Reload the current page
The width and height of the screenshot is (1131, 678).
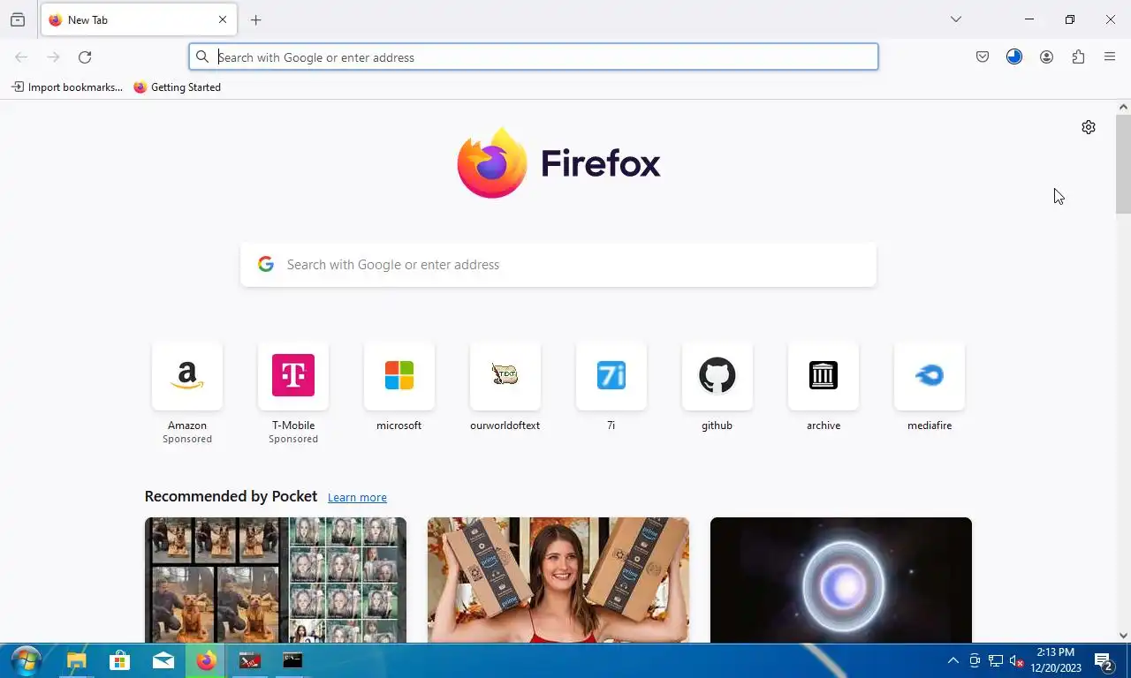pyautogui.click(x=85, y=57)
